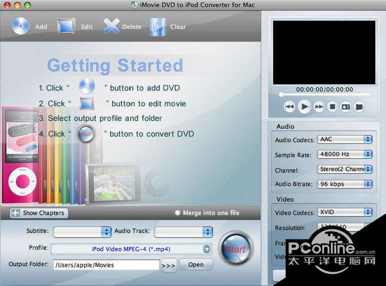Click the app icon in the title bar
Viewport: 386px width, 286px height.
pyautogui.click(x=135, y=4)
